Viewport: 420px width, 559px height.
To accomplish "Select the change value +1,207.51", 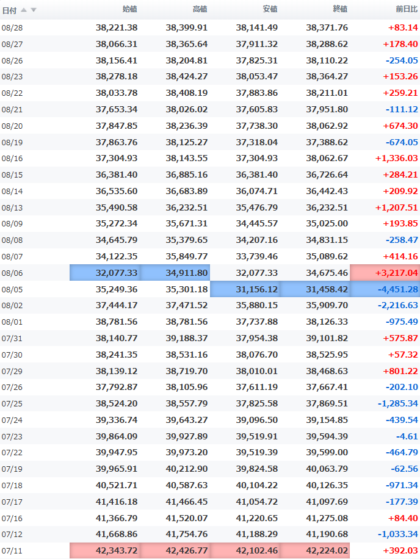I will click(396, 207).
